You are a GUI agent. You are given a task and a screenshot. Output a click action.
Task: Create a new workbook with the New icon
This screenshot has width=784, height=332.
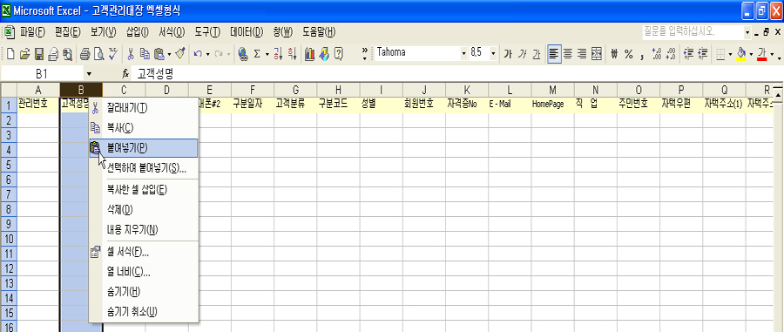[10, 53]
